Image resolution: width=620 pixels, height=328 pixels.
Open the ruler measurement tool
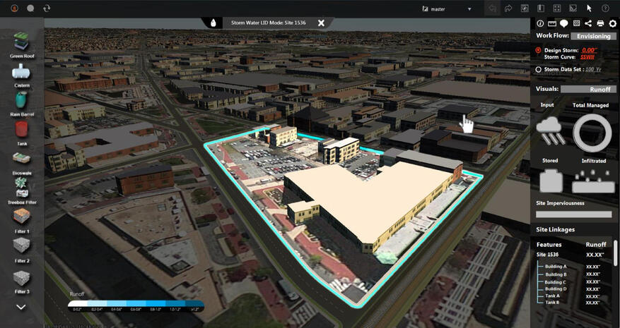pos(552,24)
